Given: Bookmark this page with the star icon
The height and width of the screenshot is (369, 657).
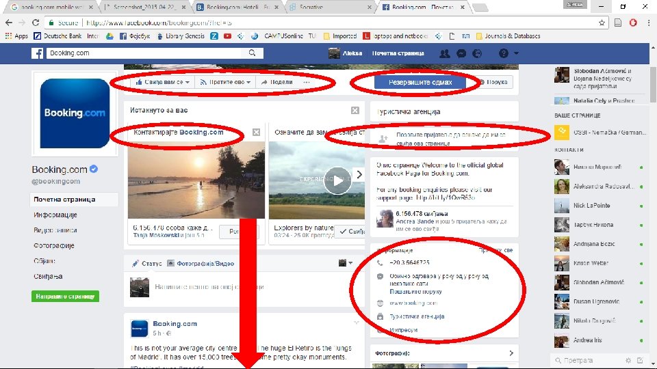Looking at the screenshot, I should 602,23.
